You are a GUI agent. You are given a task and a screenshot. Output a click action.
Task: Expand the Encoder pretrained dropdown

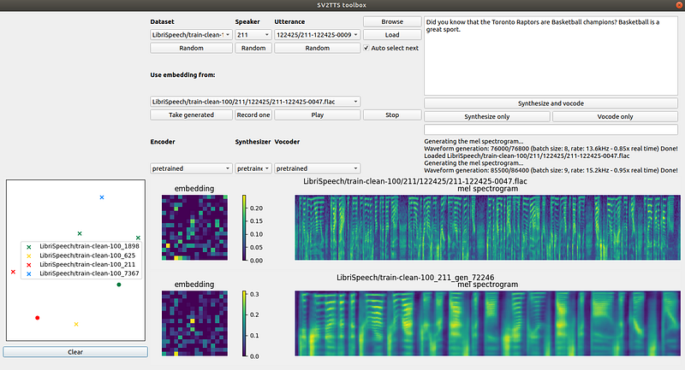tap(190, 168)
